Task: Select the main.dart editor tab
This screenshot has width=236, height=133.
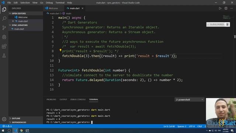Action: pos(74,8)
